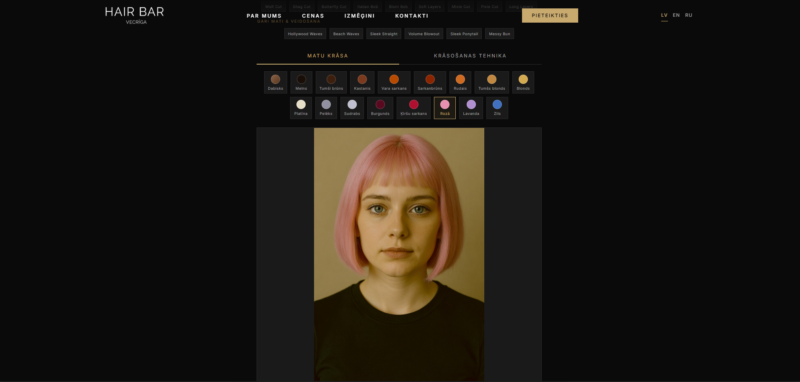Viewport: 800px width, 382px height.
Task: Click the selected Rozā color swatch
Action: pos(445,108)
